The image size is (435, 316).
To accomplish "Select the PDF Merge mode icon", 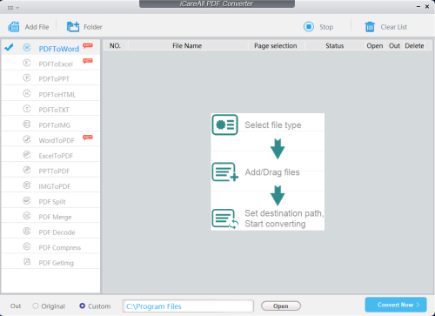I will coord(27,216).
